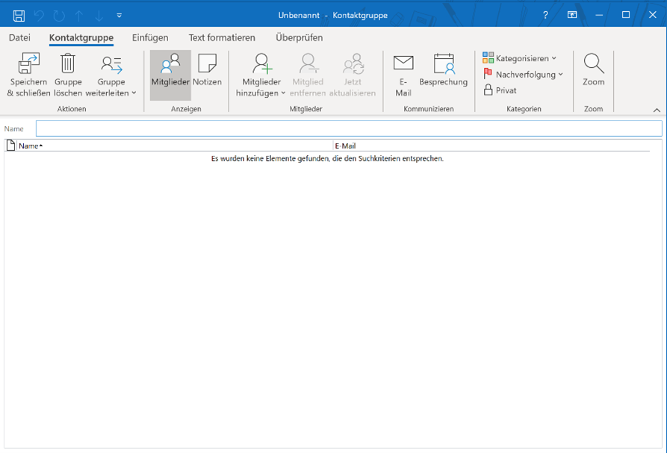Click Speichern & schließen icon
The image size is (667, 453).
[28, 65]
